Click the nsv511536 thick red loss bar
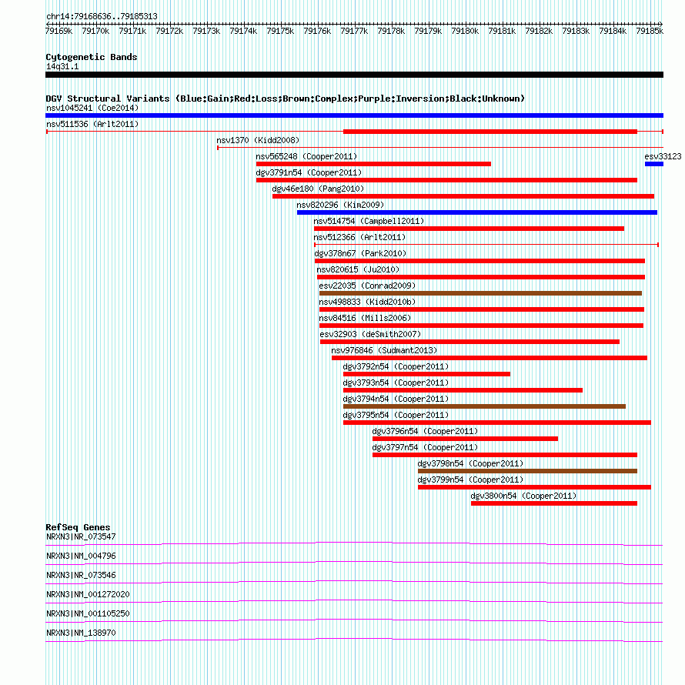Screen dimensions: 685x685 pos(490,132)
